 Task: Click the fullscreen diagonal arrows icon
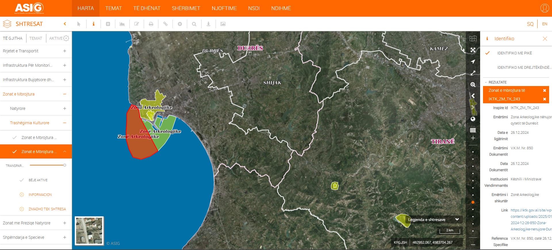(x=473, y=73)
